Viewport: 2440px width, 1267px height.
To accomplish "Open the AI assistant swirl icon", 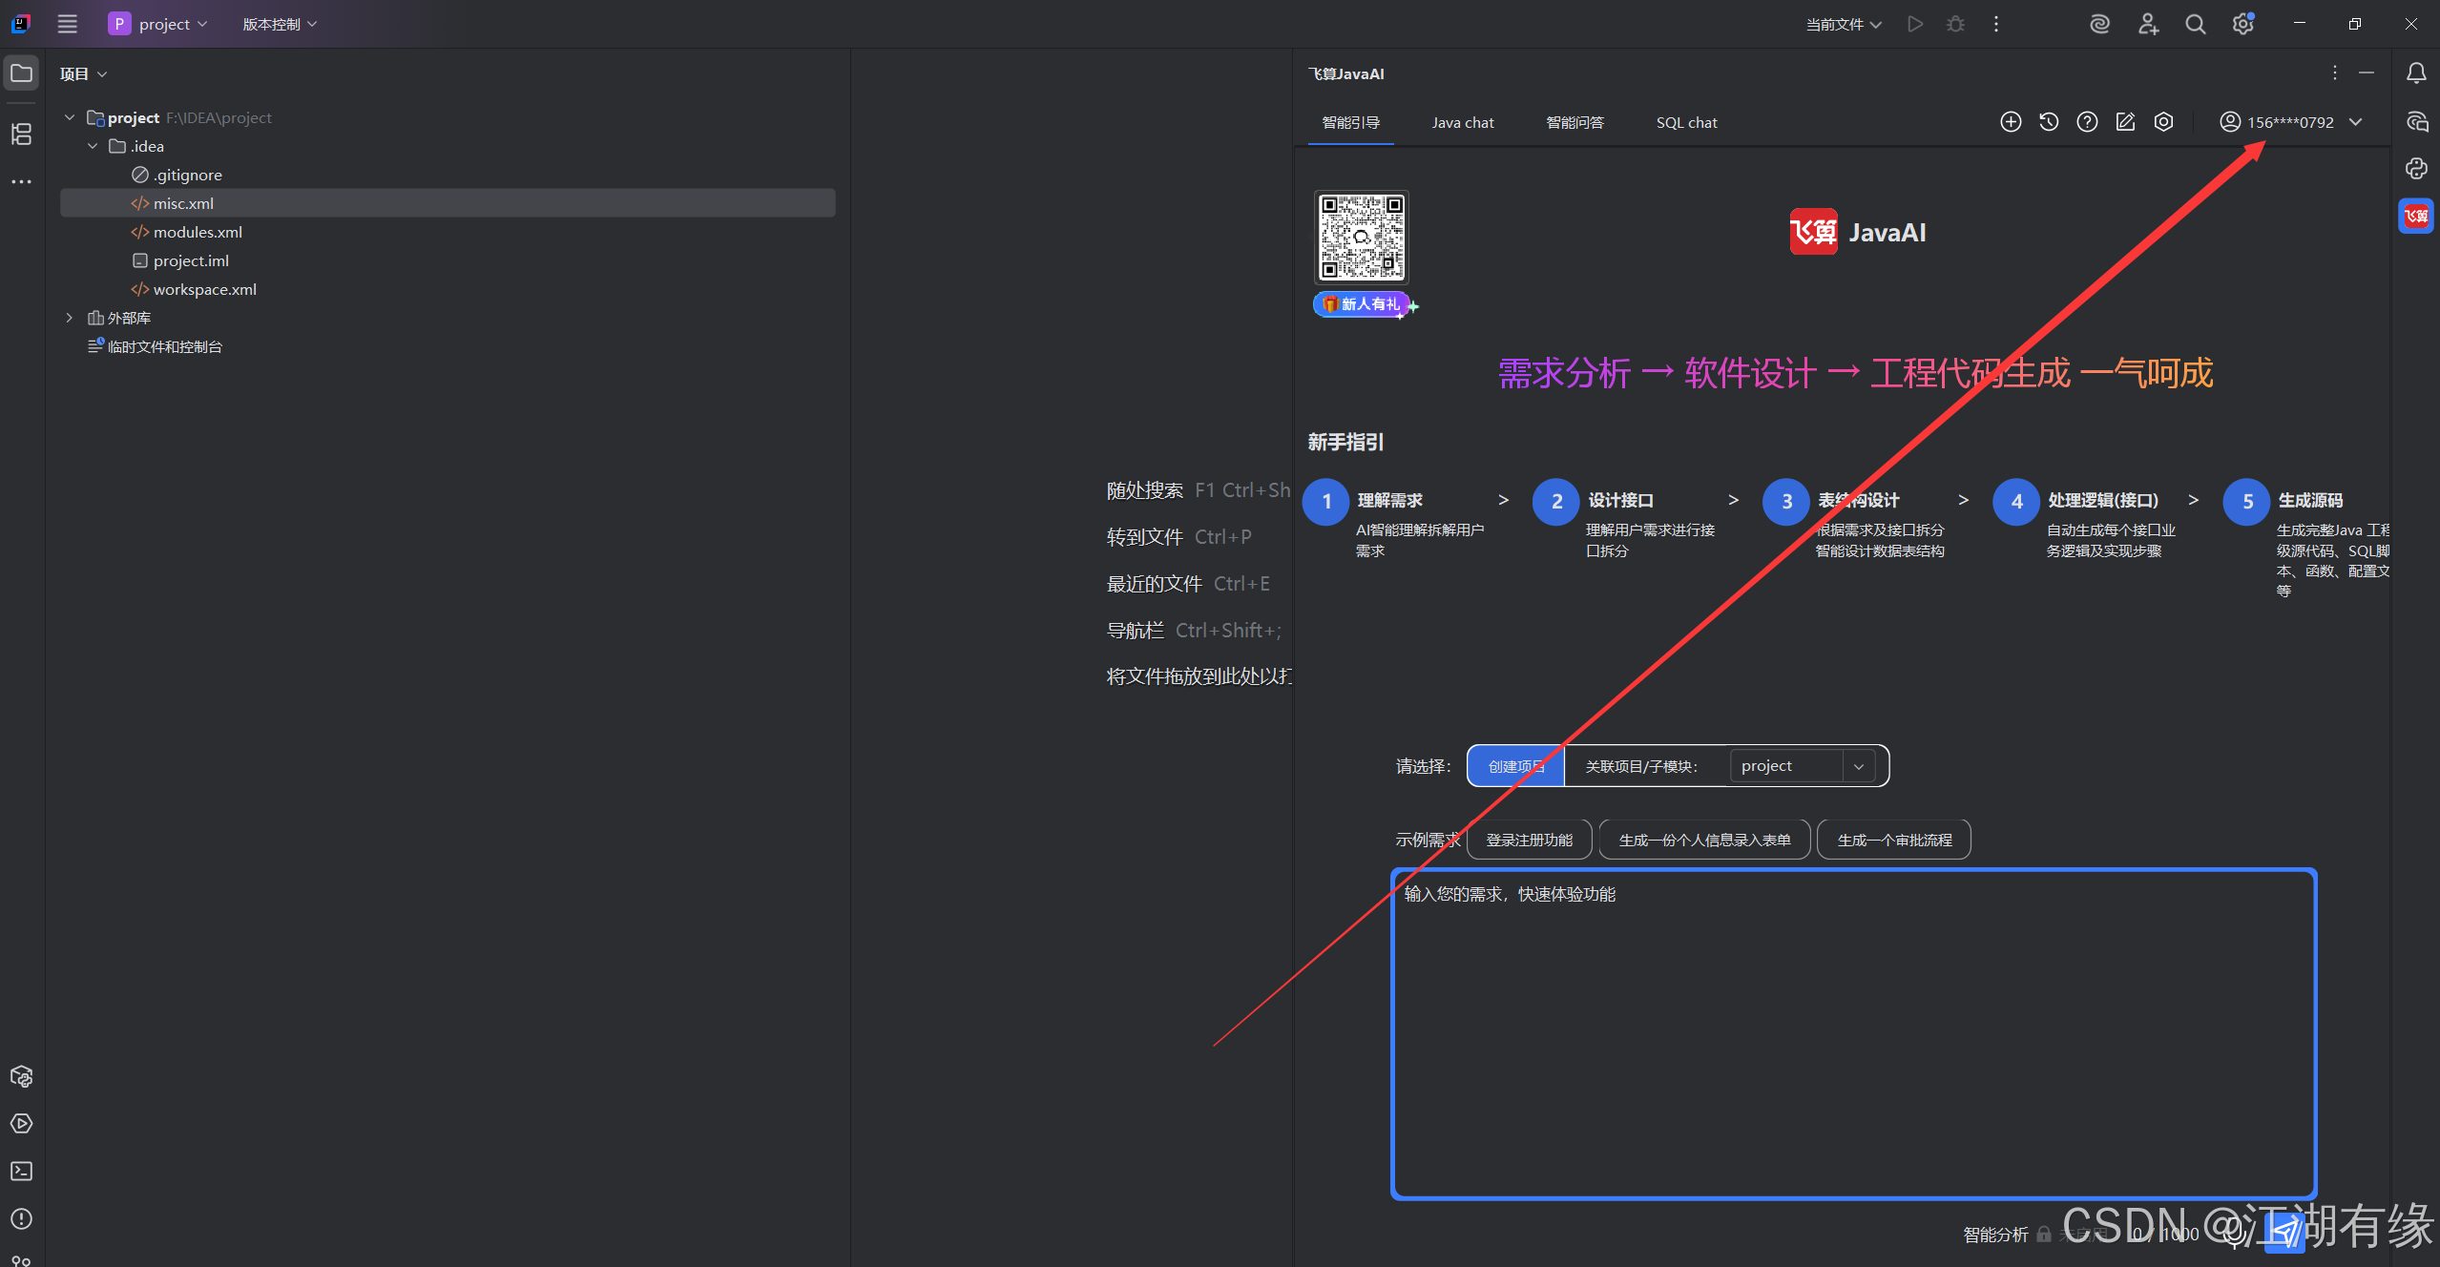I will (x=2099, y=24).
